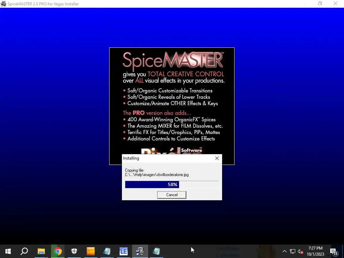Select the active installer icon in taskbar
The image size is (344, 258).
coord(140,251)
